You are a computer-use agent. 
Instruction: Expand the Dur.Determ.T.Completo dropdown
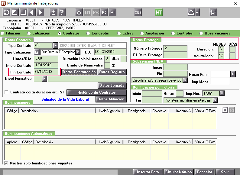(x=78, y=52)
